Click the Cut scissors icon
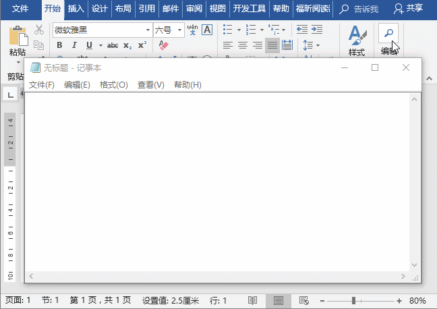 coord(39,30)
